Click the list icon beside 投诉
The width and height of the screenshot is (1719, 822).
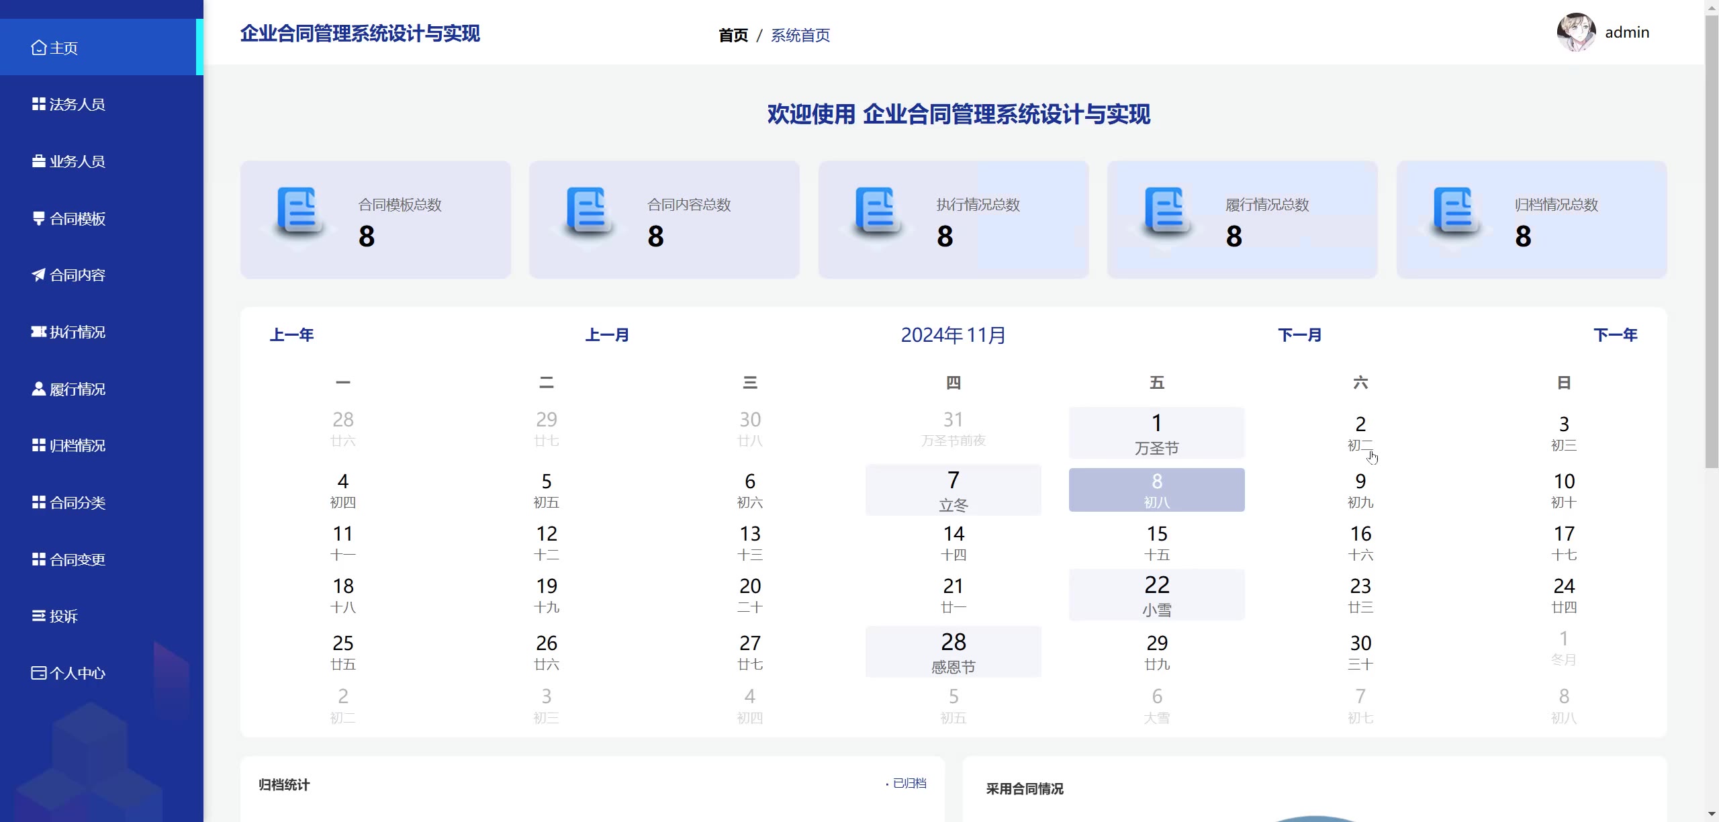[x=39, y=616]
